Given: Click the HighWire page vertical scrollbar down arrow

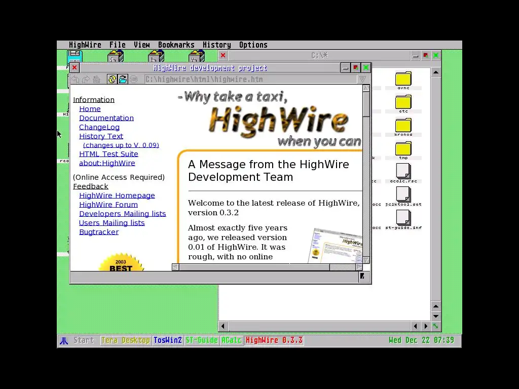Looking at the screenshot, I should [366, 260].
